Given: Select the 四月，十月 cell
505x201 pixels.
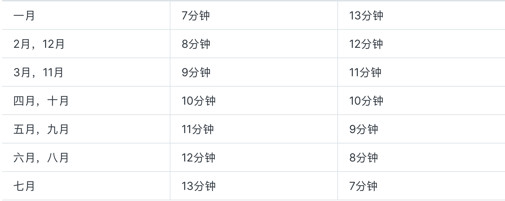Looking at the screenshot, I should 41,101.
